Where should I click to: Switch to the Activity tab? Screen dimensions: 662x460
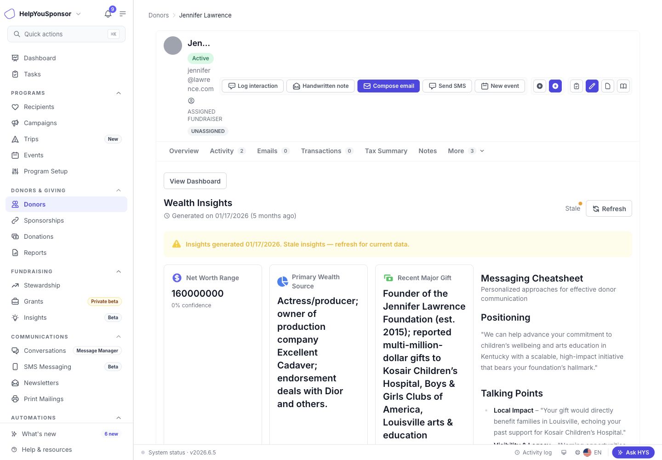228,151
